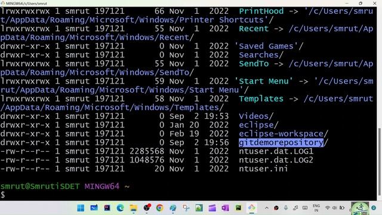This screenshot has height=215, width=382.
Task: Click the 19:56 timestamp of gitdemorepository
Action: coord(216,142)
